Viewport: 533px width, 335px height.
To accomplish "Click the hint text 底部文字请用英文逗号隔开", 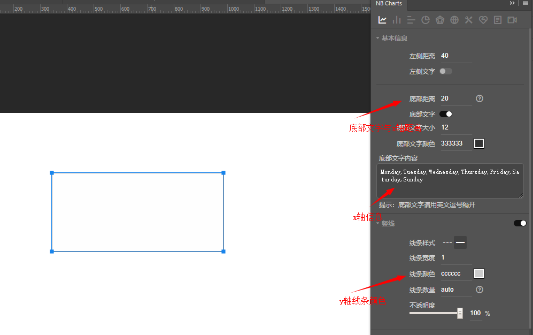I will 436,205.
